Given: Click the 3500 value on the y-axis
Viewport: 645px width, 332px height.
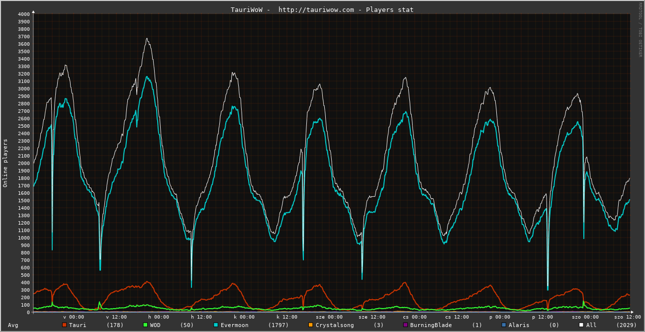Looking at the screenshot, I should pos(24,51).
